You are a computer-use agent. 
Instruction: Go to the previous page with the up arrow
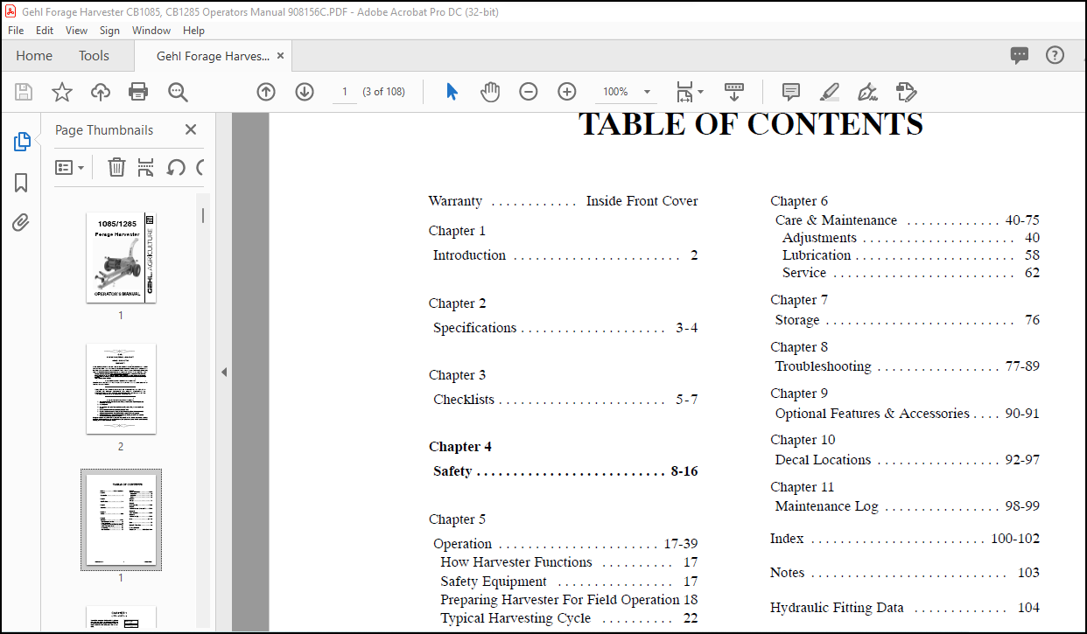(x=266, y=92)
